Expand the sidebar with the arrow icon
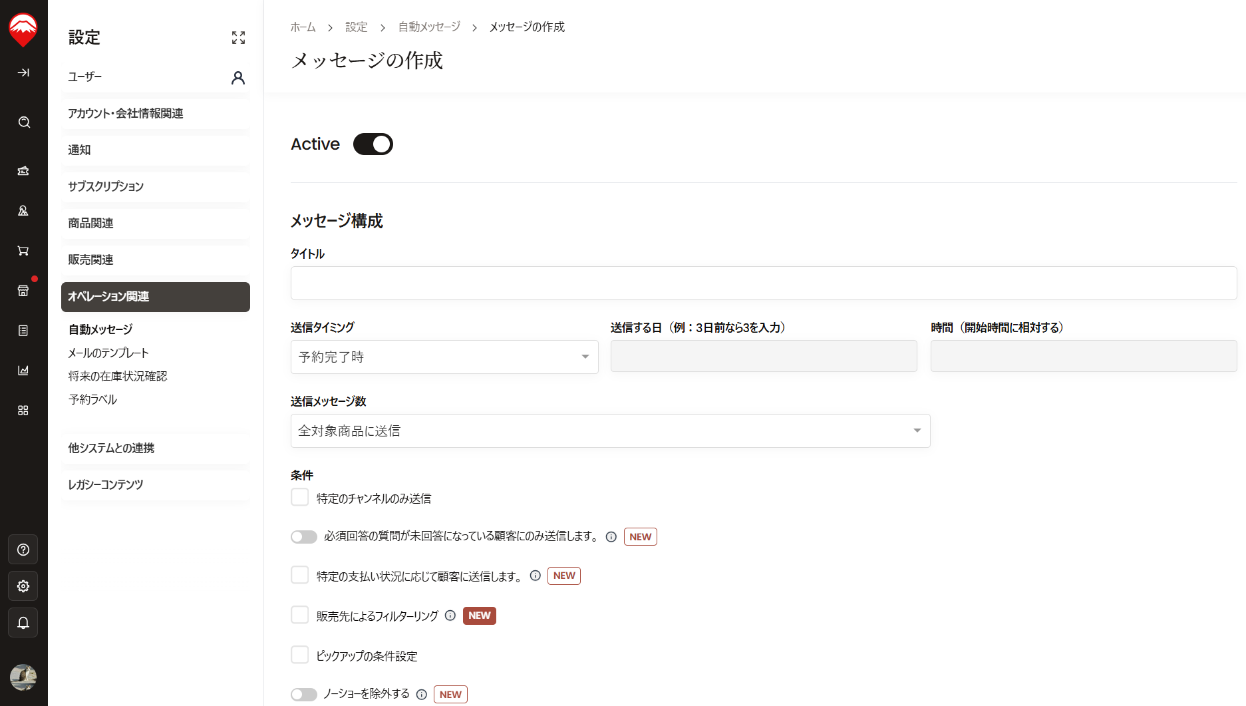Screen dimensions: 1246x706 pos(23,73)
